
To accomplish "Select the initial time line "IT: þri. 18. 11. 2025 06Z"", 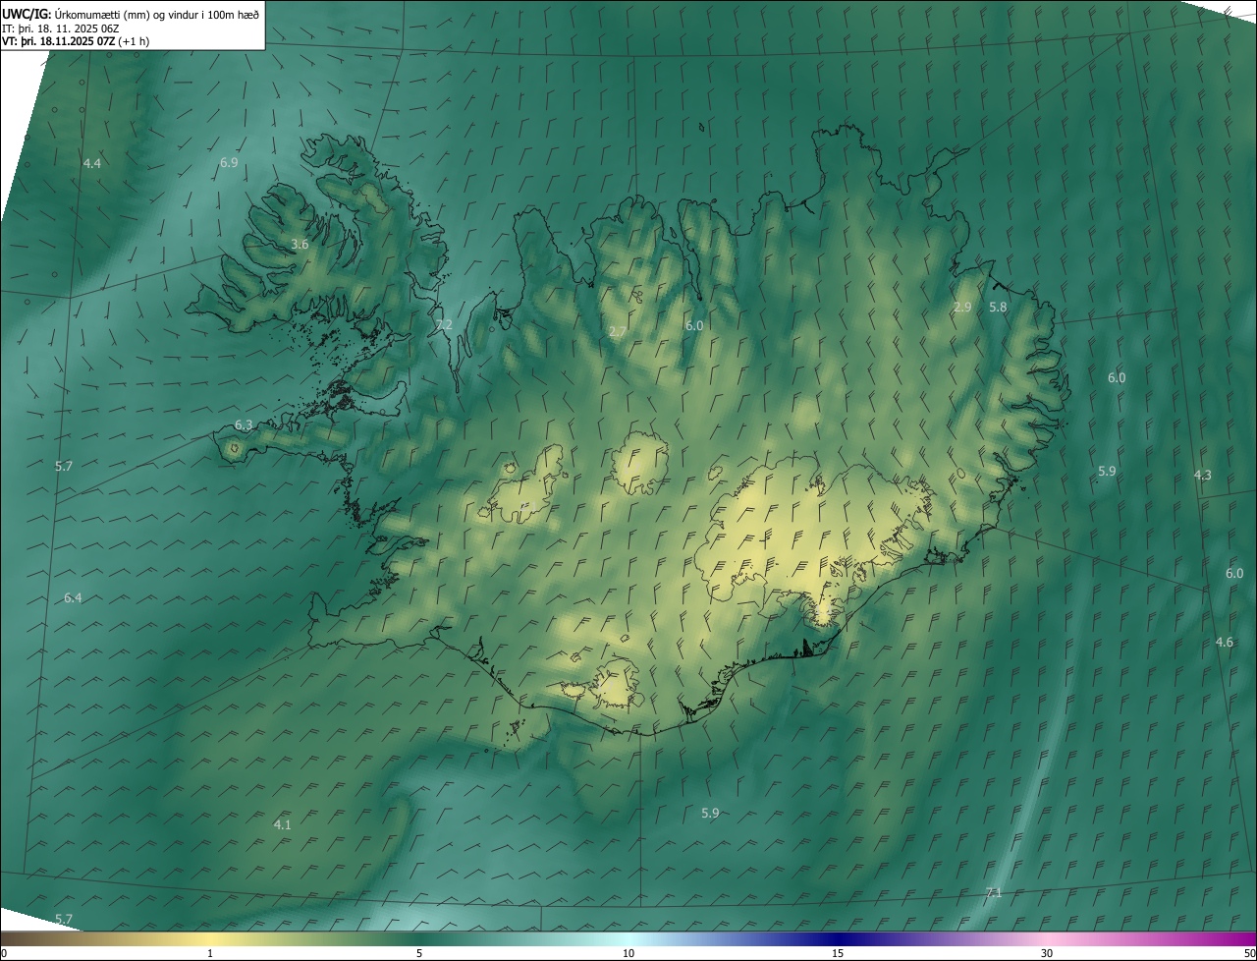I will (x=61, y=28).
